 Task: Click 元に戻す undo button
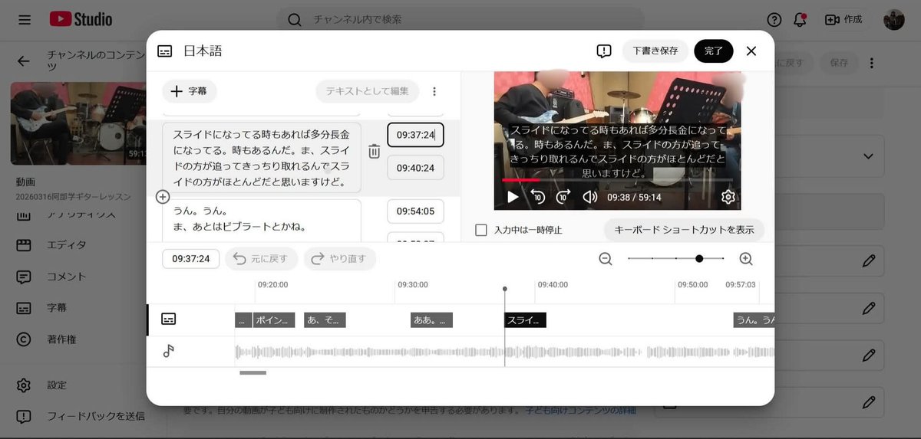pos(261,259)
